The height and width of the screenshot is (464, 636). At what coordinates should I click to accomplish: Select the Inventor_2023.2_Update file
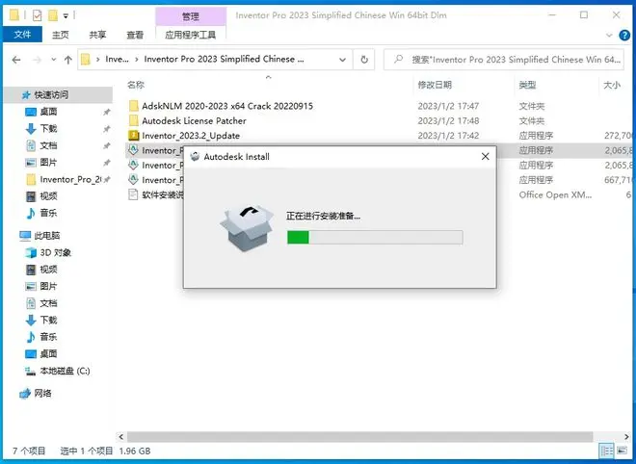coord(191,136)
